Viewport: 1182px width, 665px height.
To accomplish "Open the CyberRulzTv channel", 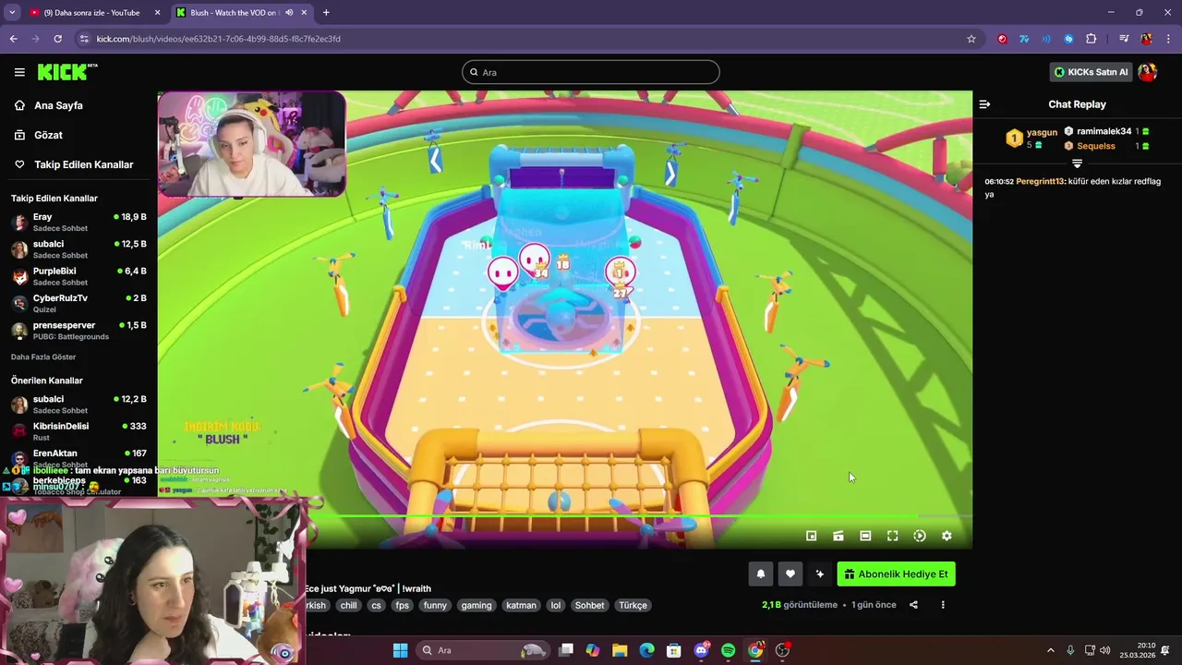I will coord(78,304).
